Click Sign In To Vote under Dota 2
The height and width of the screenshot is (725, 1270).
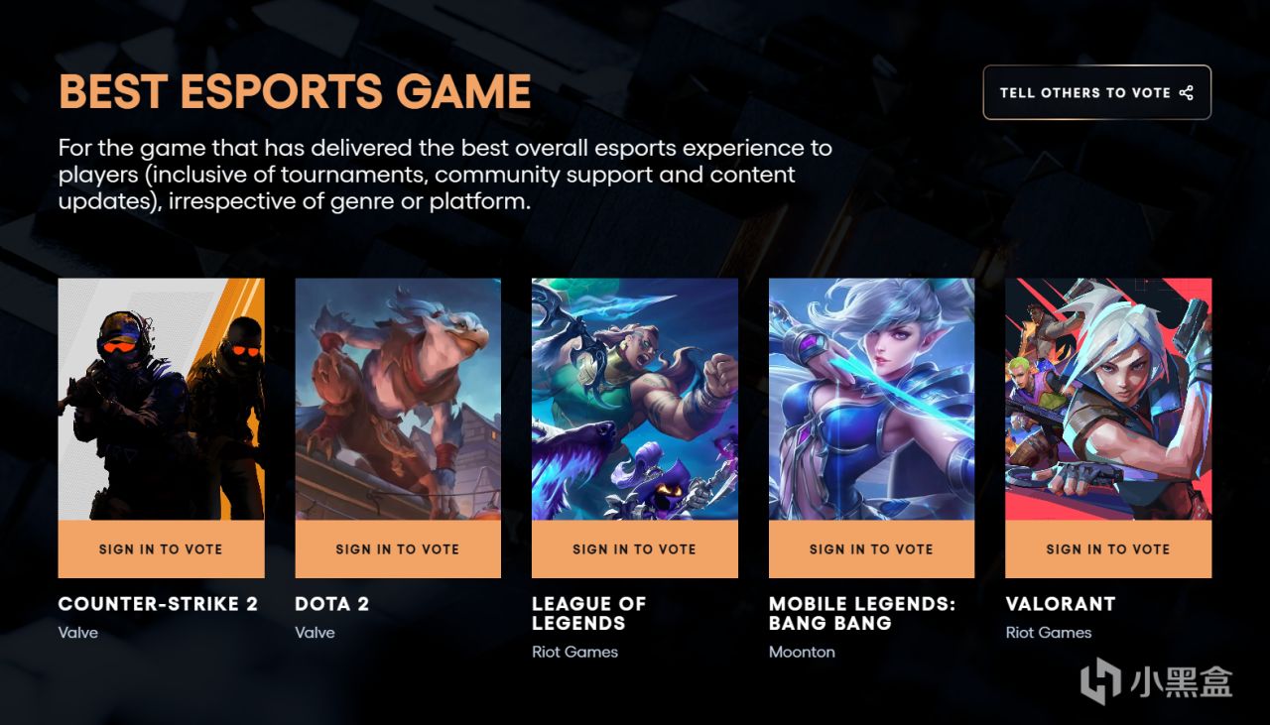(x=398, y=548)
